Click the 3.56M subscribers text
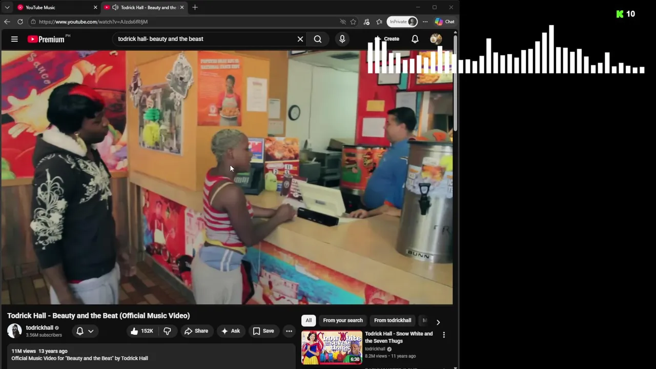 [x=44, y=335]
